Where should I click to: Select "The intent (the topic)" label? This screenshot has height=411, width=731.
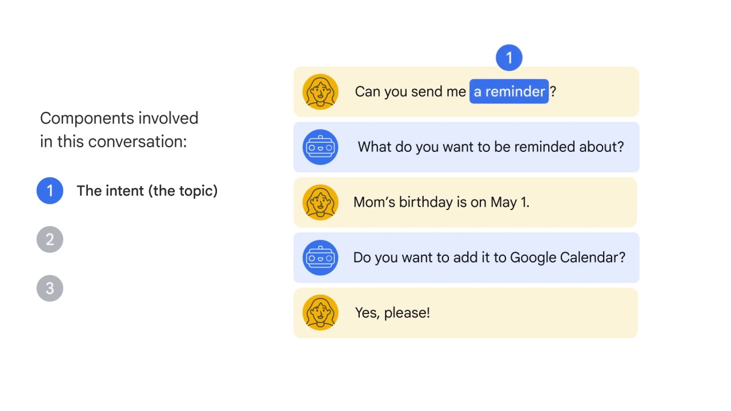[x=147, y=191]
